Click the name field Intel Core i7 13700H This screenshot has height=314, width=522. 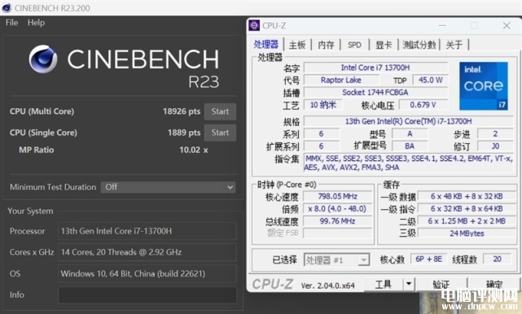coord(375,68)
